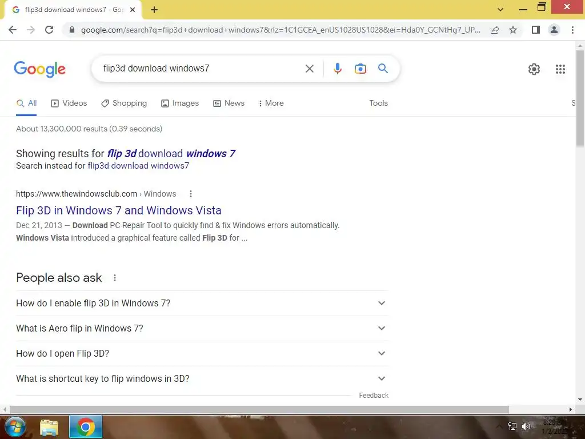
Task: Open the Chrome profile menu
Action: click(554, 30)
